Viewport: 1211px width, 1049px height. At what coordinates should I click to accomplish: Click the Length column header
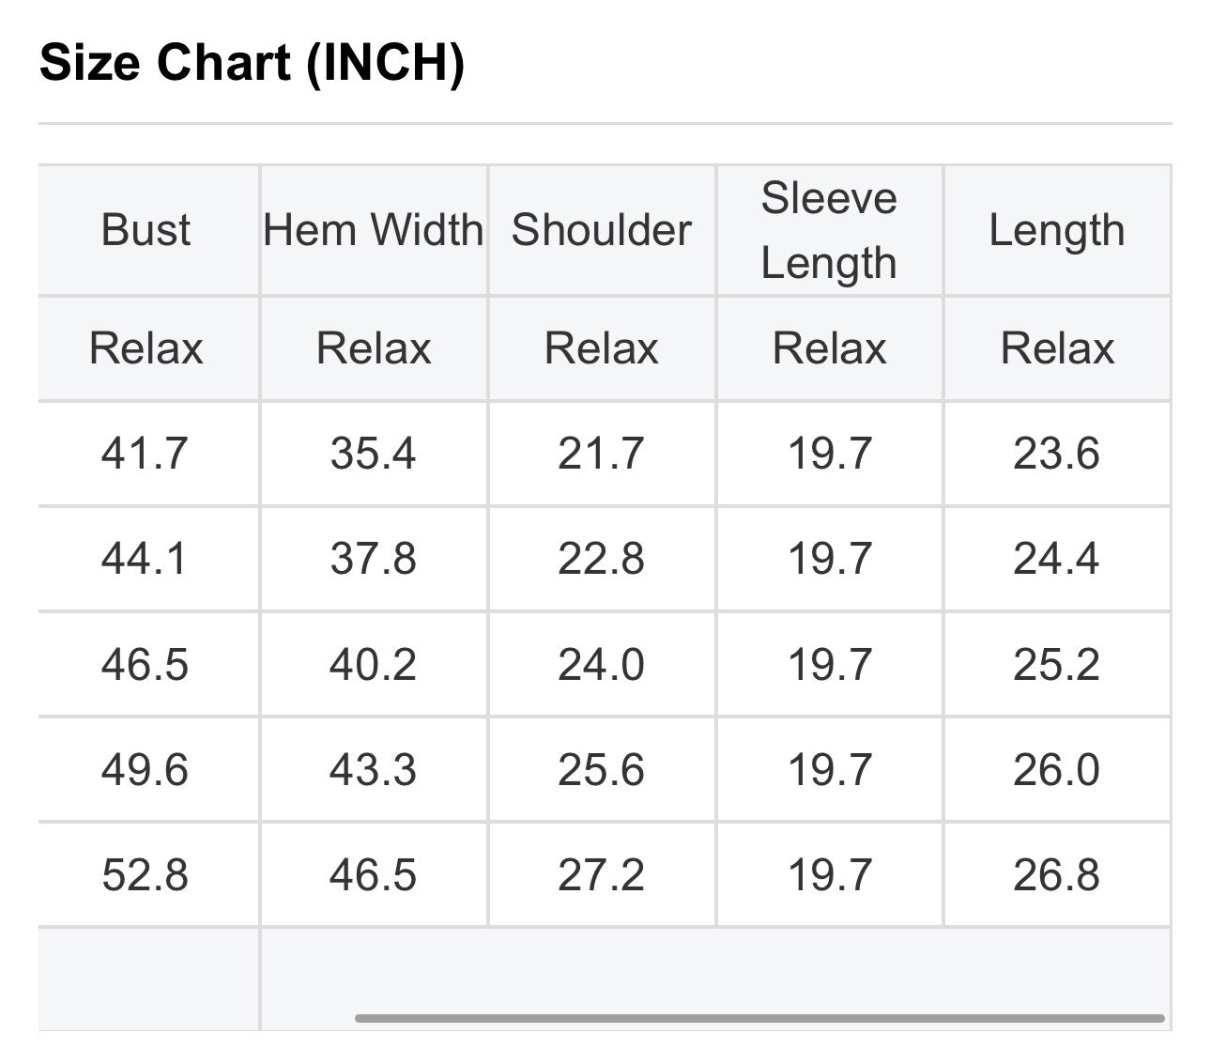point(1057,230)
